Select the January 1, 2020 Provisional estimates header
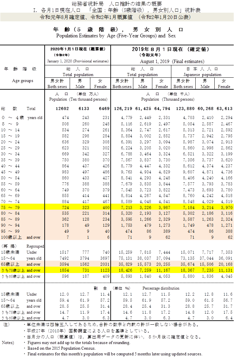 point(78,61)
